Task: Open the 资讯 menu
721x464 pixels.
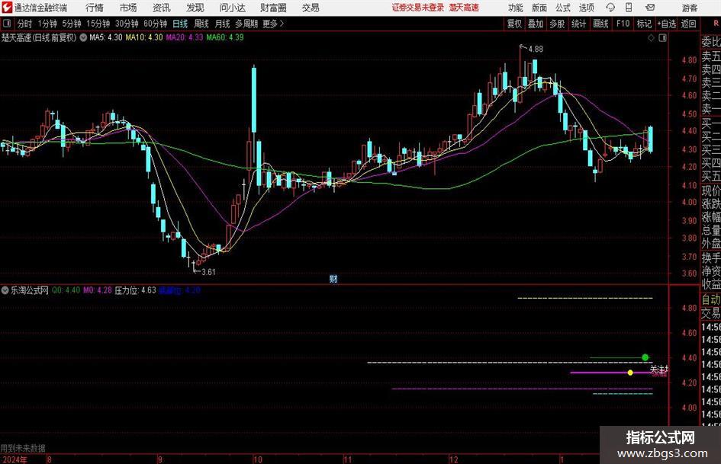Action: (x=162, y=8)
